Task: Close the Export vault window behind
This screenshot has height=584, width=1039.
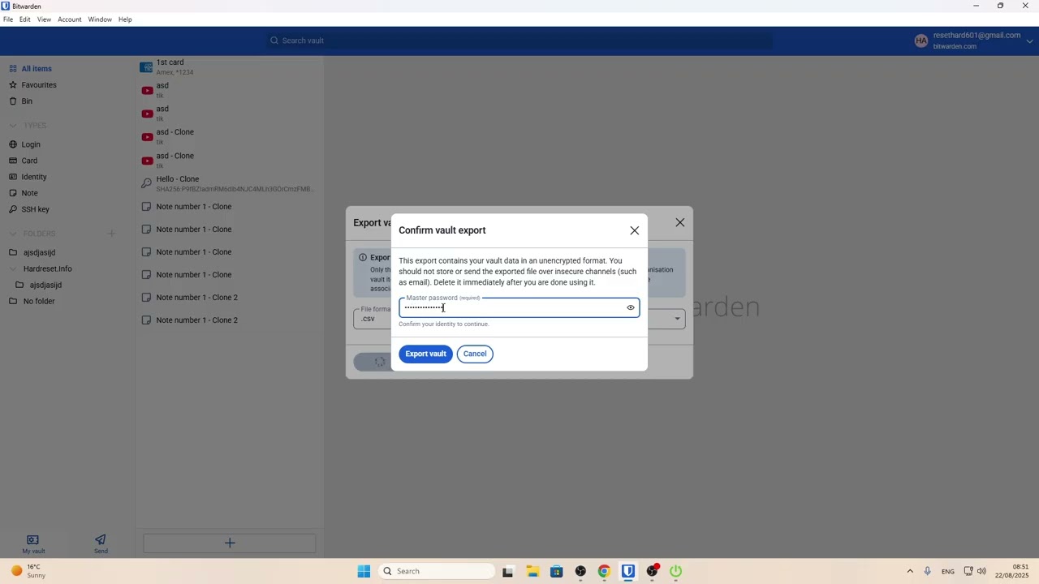Action: 680,222
